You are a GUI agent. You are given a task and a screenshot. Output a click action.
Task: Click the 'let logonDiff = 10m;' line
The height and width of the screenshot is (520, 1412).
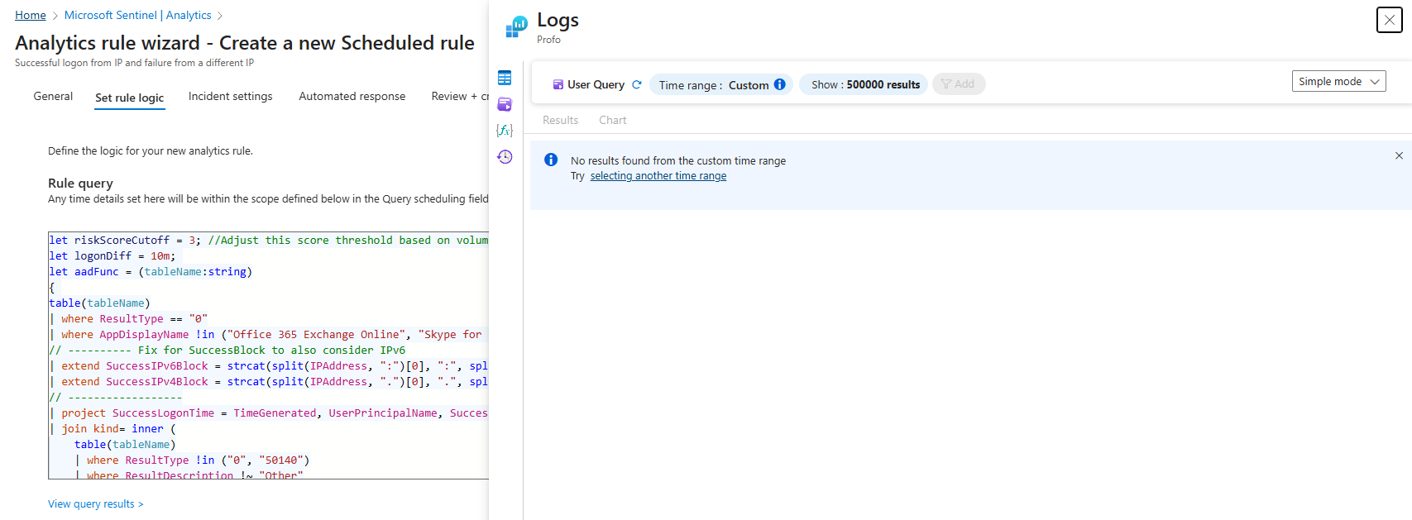pos(112,255)
